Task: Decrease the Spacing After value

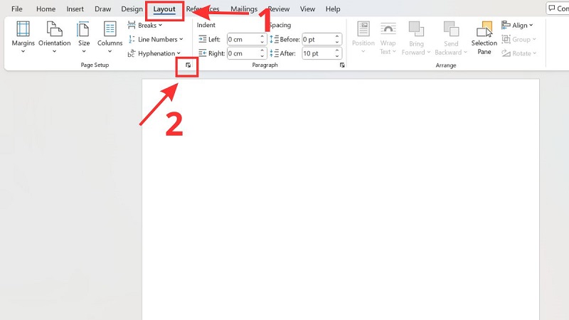Action: 337,56
